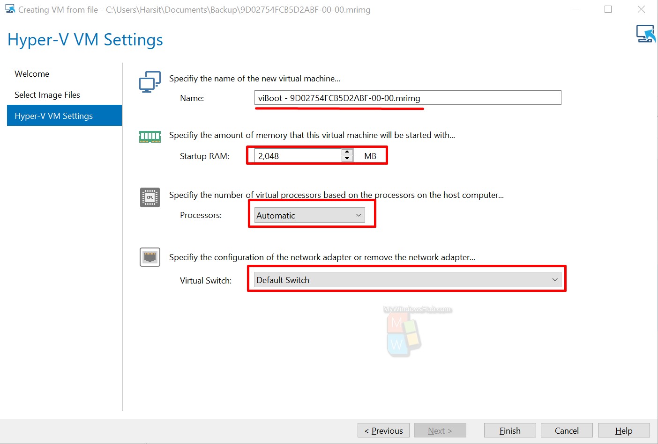Click the 'Hyper-V VM Settings' page heading
This screenshot has height=444, width=658.
[x=85, y=40]
